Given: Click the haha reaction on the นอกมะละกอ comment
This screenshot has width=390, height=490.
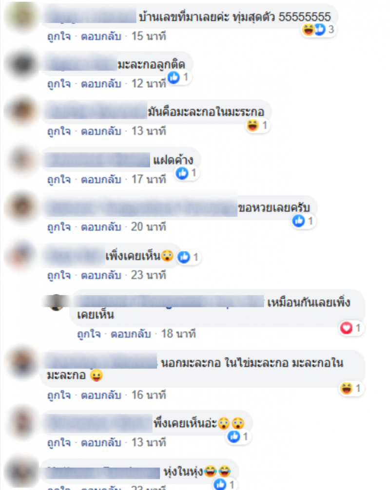Looking at the screenshot, I should click(351, 388).
